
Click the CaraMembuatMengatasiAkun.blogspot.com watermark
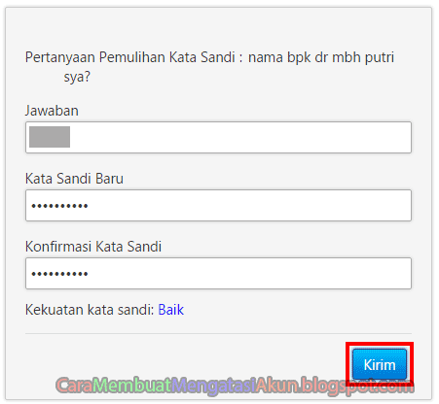[x=235, y=386]
